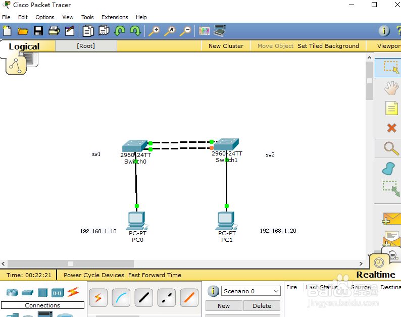Viewport: 401px width, 317px height.
Task: Select the Draw Polygon shape tool
Action: (x=389, y=169)
